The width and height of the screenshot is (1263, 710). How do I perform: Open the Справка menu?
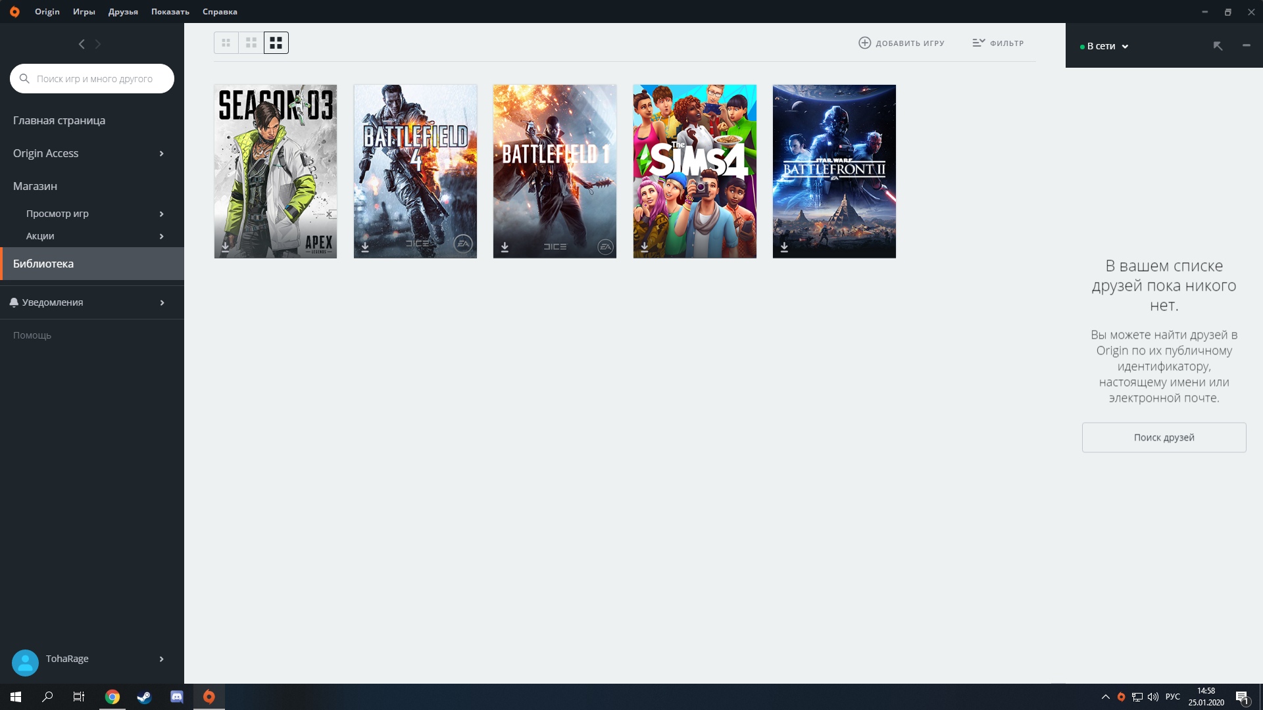click(x=220, y=12)
